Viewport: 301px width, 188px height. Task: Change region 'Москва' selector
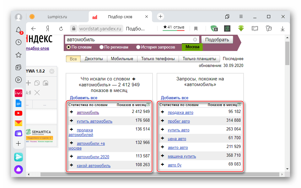click(x=192, y=47)
